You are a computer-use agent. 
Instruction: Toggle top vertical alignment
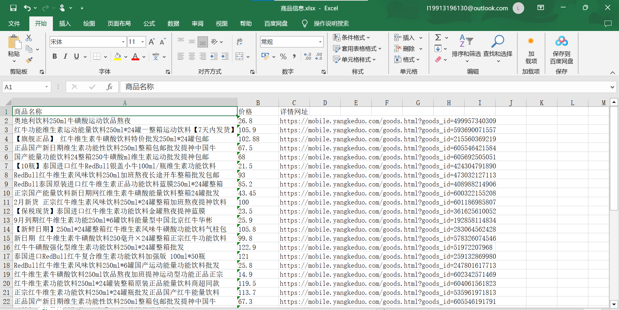(181, 41)
